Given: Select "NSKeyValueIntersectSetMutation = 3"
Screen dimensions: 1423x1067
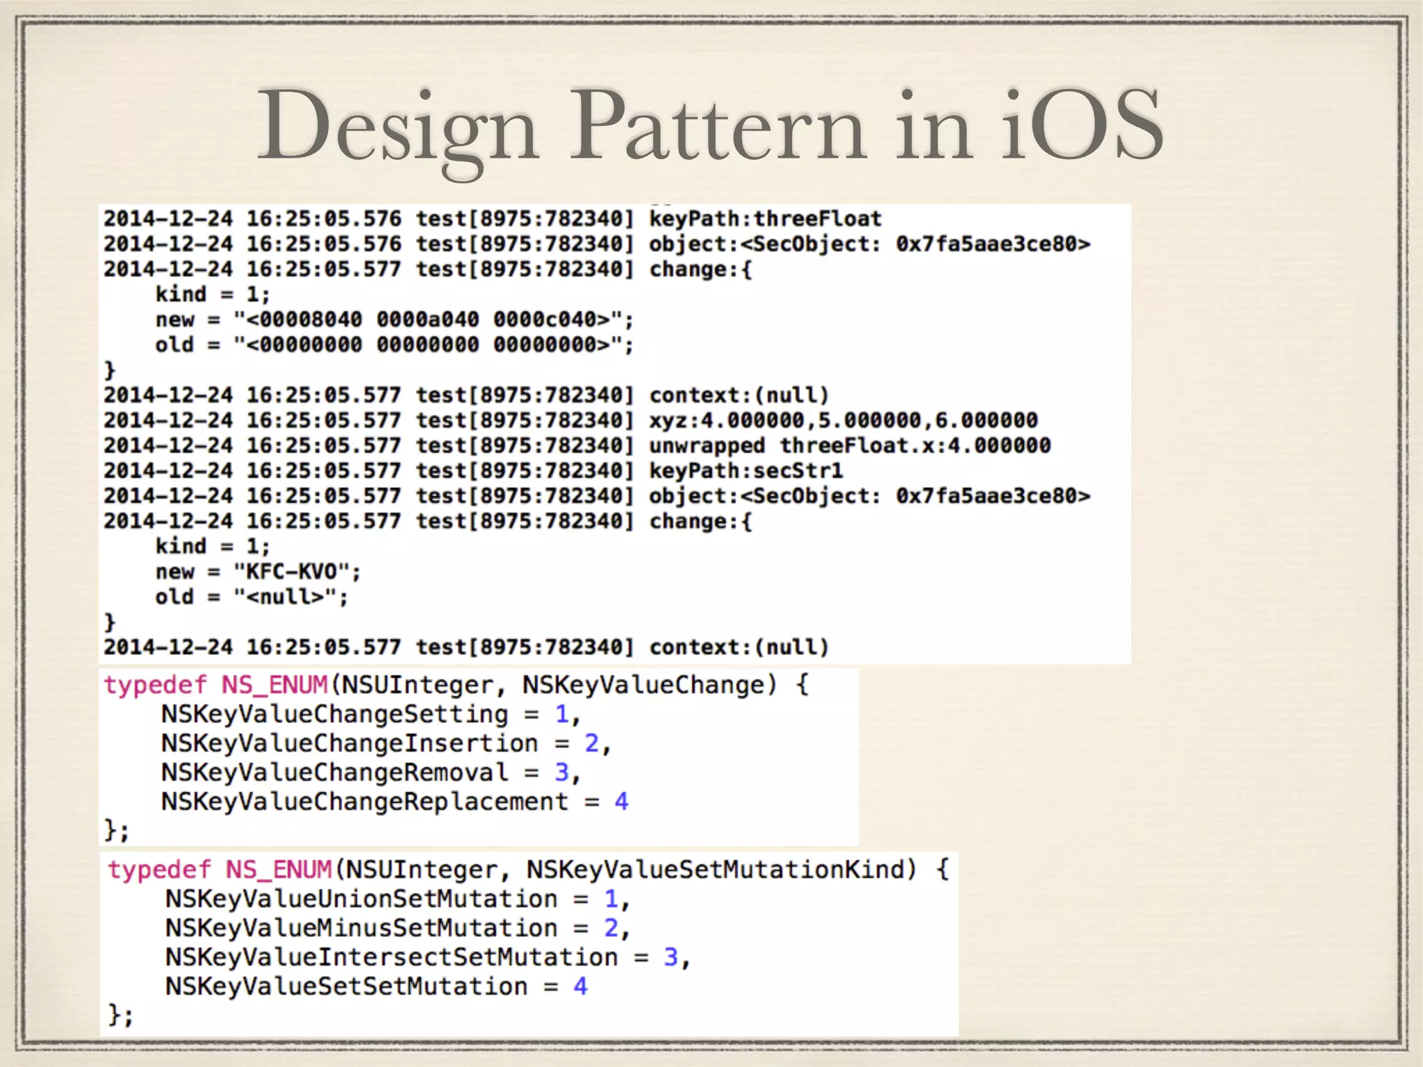Looking at the screenshot, I should pyautogui.click(x=428, y=958).
